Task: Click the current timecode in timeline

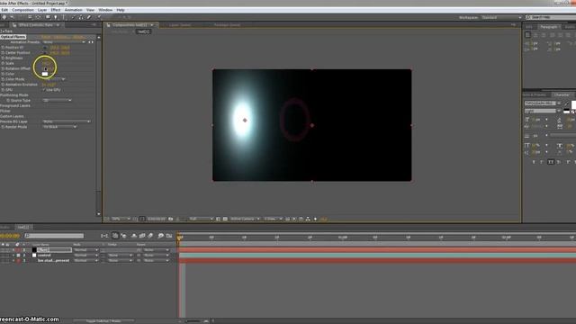Action: click(x=10, y=236)
